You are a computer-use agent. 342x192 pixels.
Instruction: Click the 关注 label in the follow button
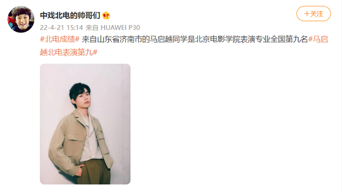tap(316, 14)
